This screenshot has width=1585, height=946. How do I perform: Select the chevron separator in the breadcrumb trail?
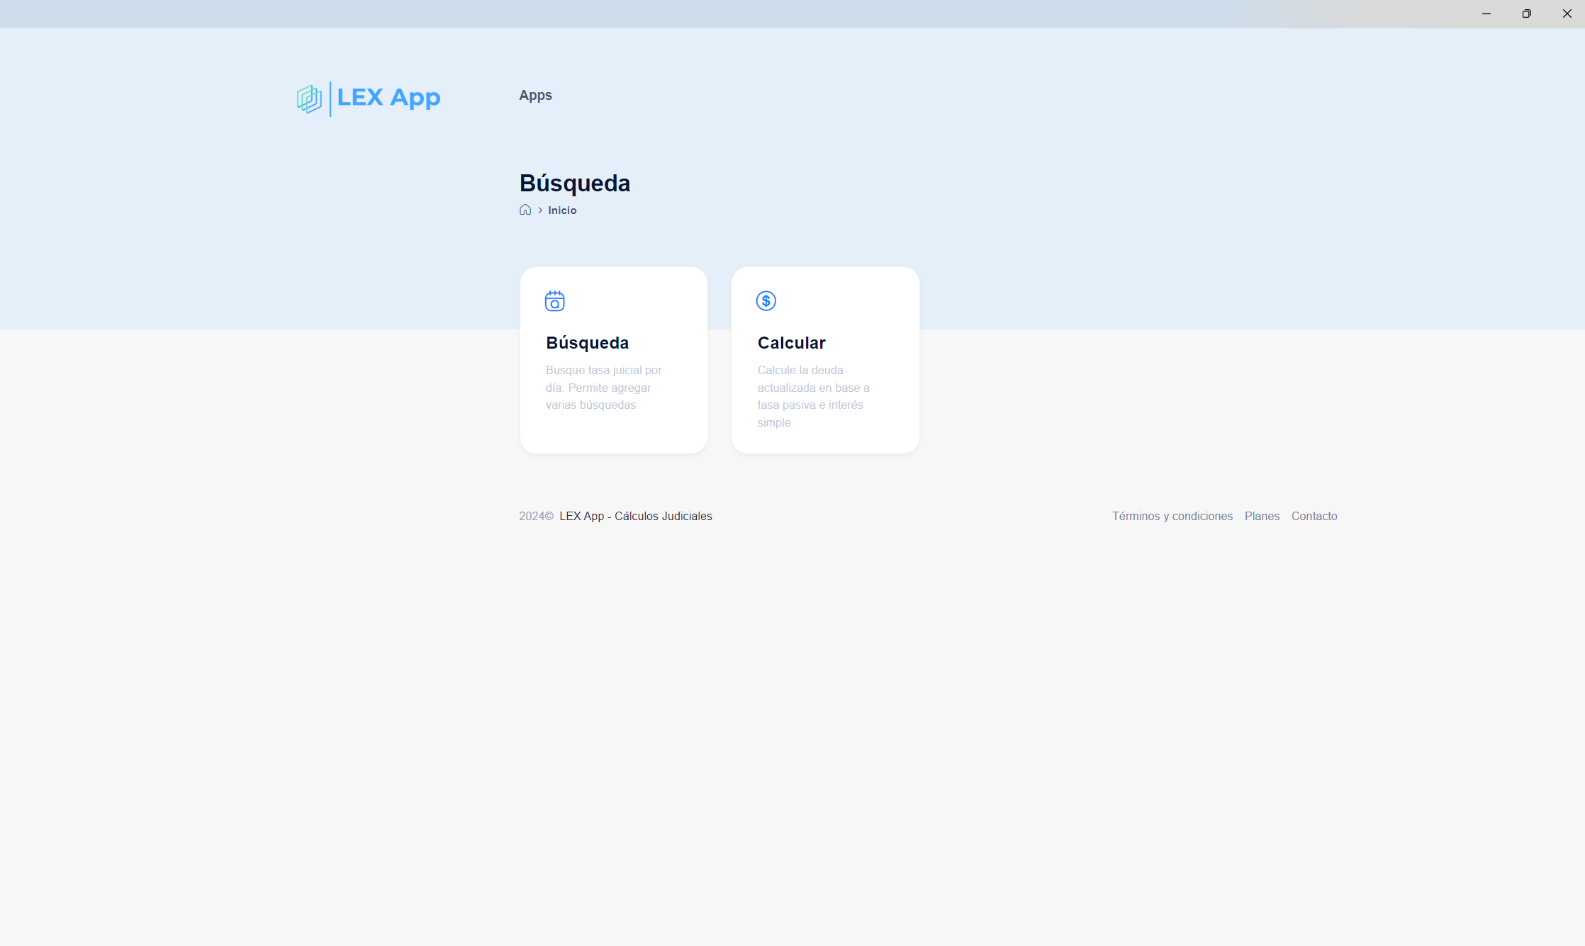539,210
